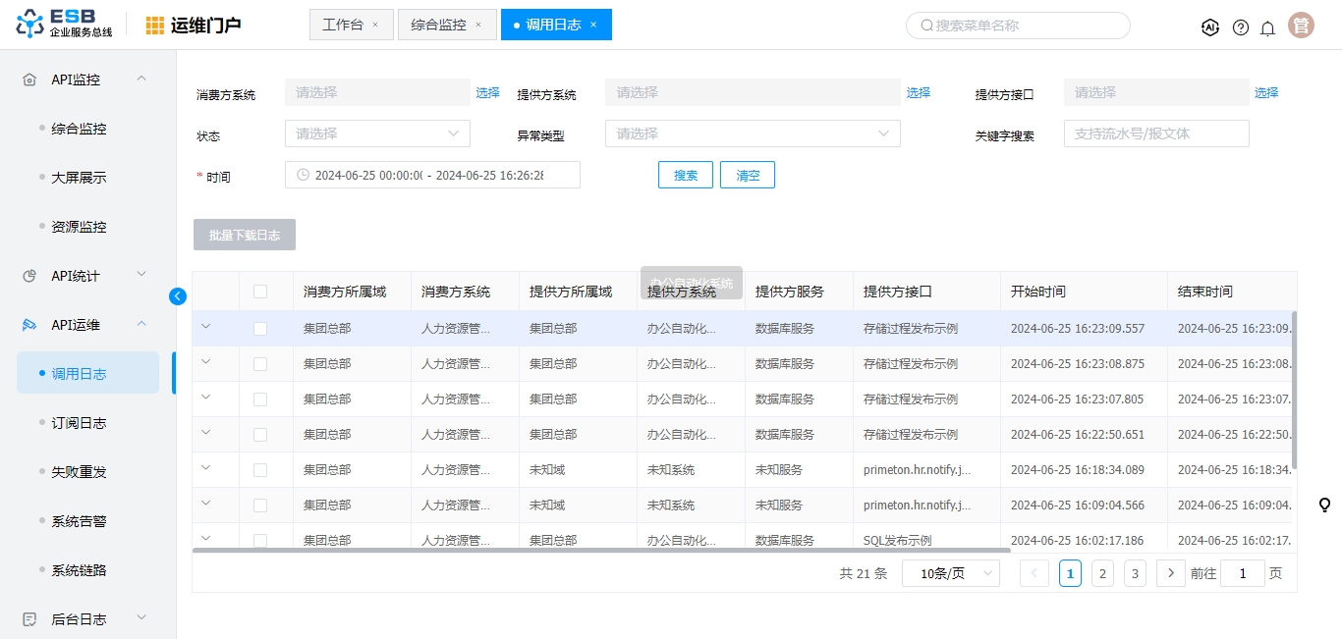
Task: Toggle the select-all checkbox in table header
Action: (260, 292)
